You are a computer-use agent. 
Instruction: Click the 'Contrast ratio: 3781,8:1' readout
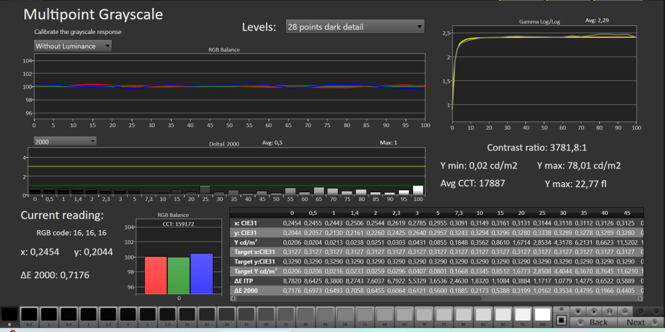[537, 148]
